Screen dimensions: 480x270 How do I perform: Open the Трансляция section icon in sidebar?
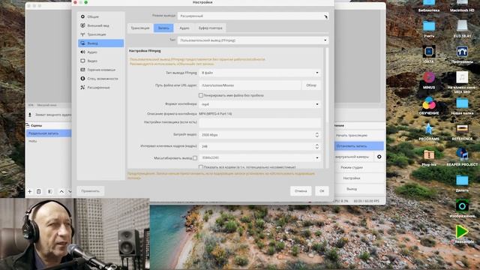click(82, 34)
